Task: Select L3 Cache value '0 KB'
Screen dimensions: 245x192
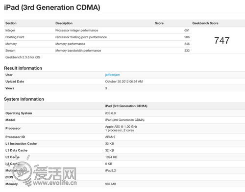Action: 109,164
